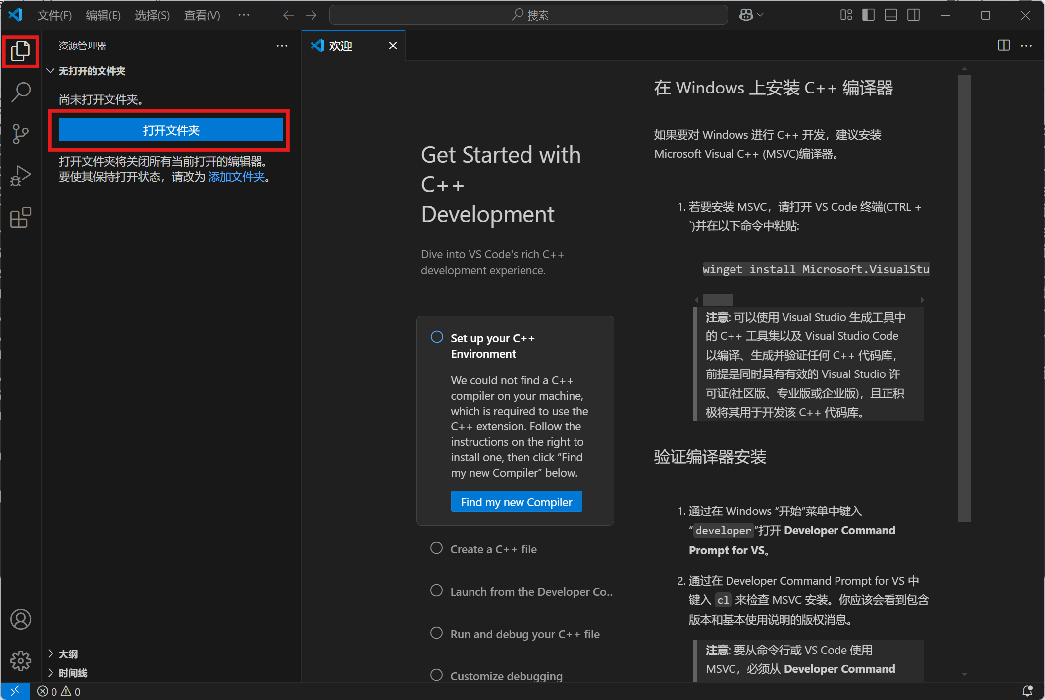This screenshot has width=1045, height=700.
Task: Open the Extensions view
Action: point(21,218)
